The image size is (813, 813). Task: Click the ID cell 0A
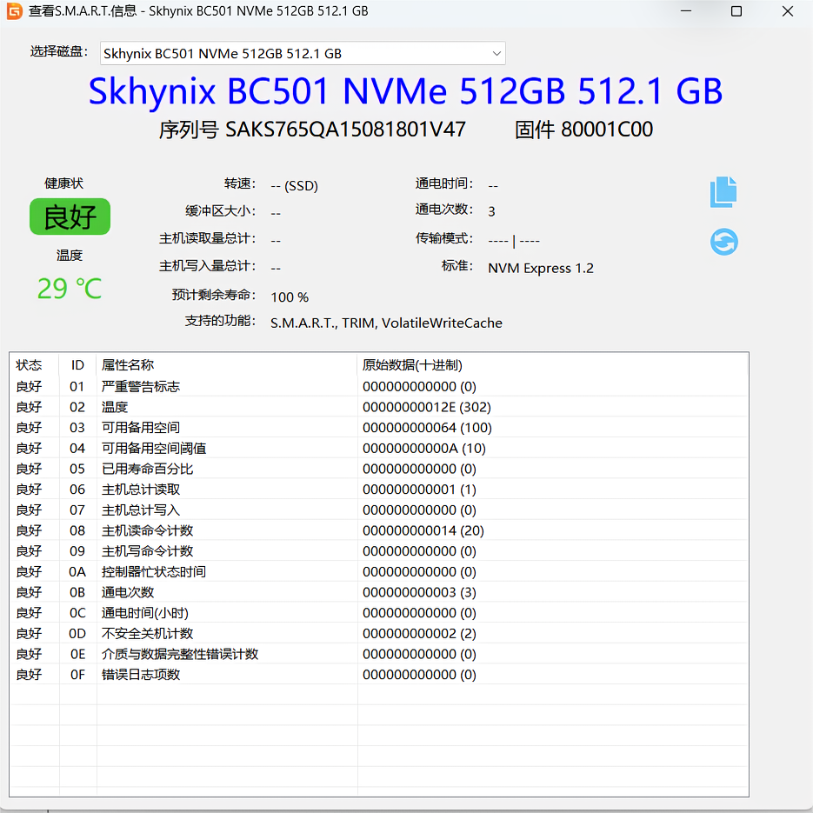click(x=77, y=571)
